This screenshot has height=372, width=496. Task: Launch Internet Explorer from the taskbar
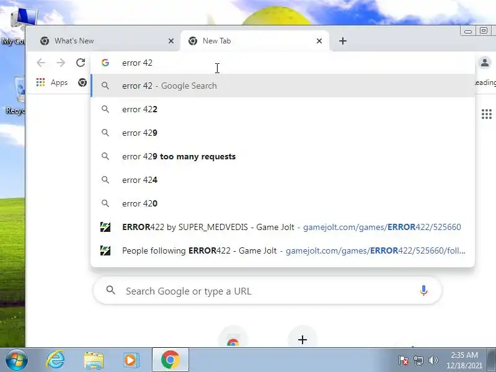(x=55, y=360)
